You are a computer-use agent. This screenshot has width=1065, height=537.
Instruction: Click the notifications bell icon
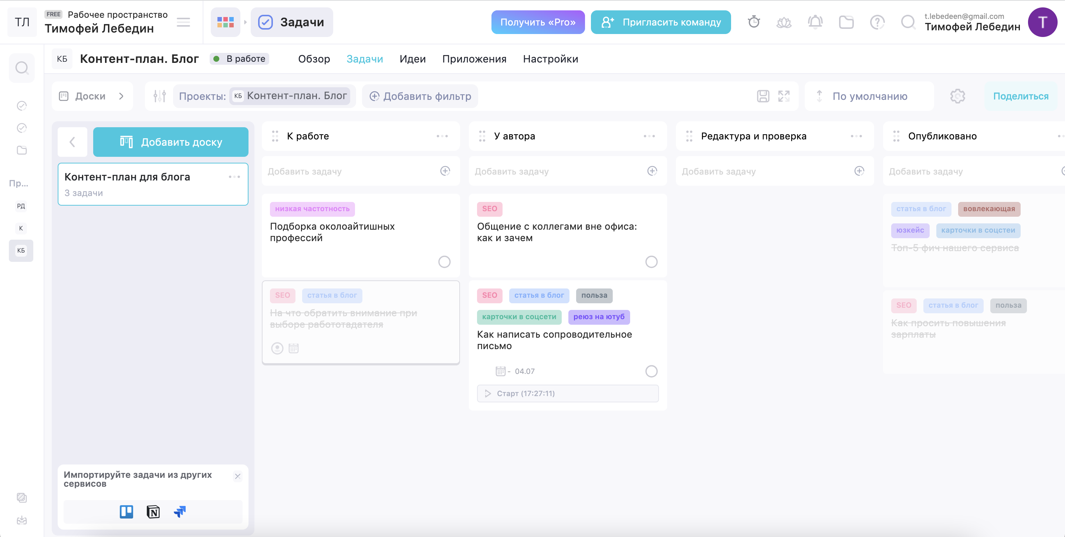pyautogui.click(x=815, y=22)
